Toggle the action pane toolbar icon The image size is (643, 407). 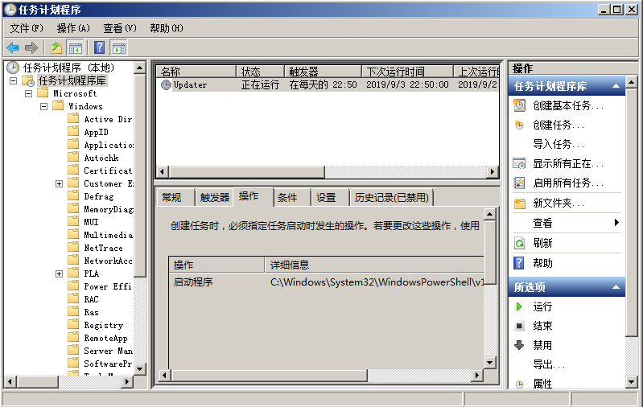point(119,47)
